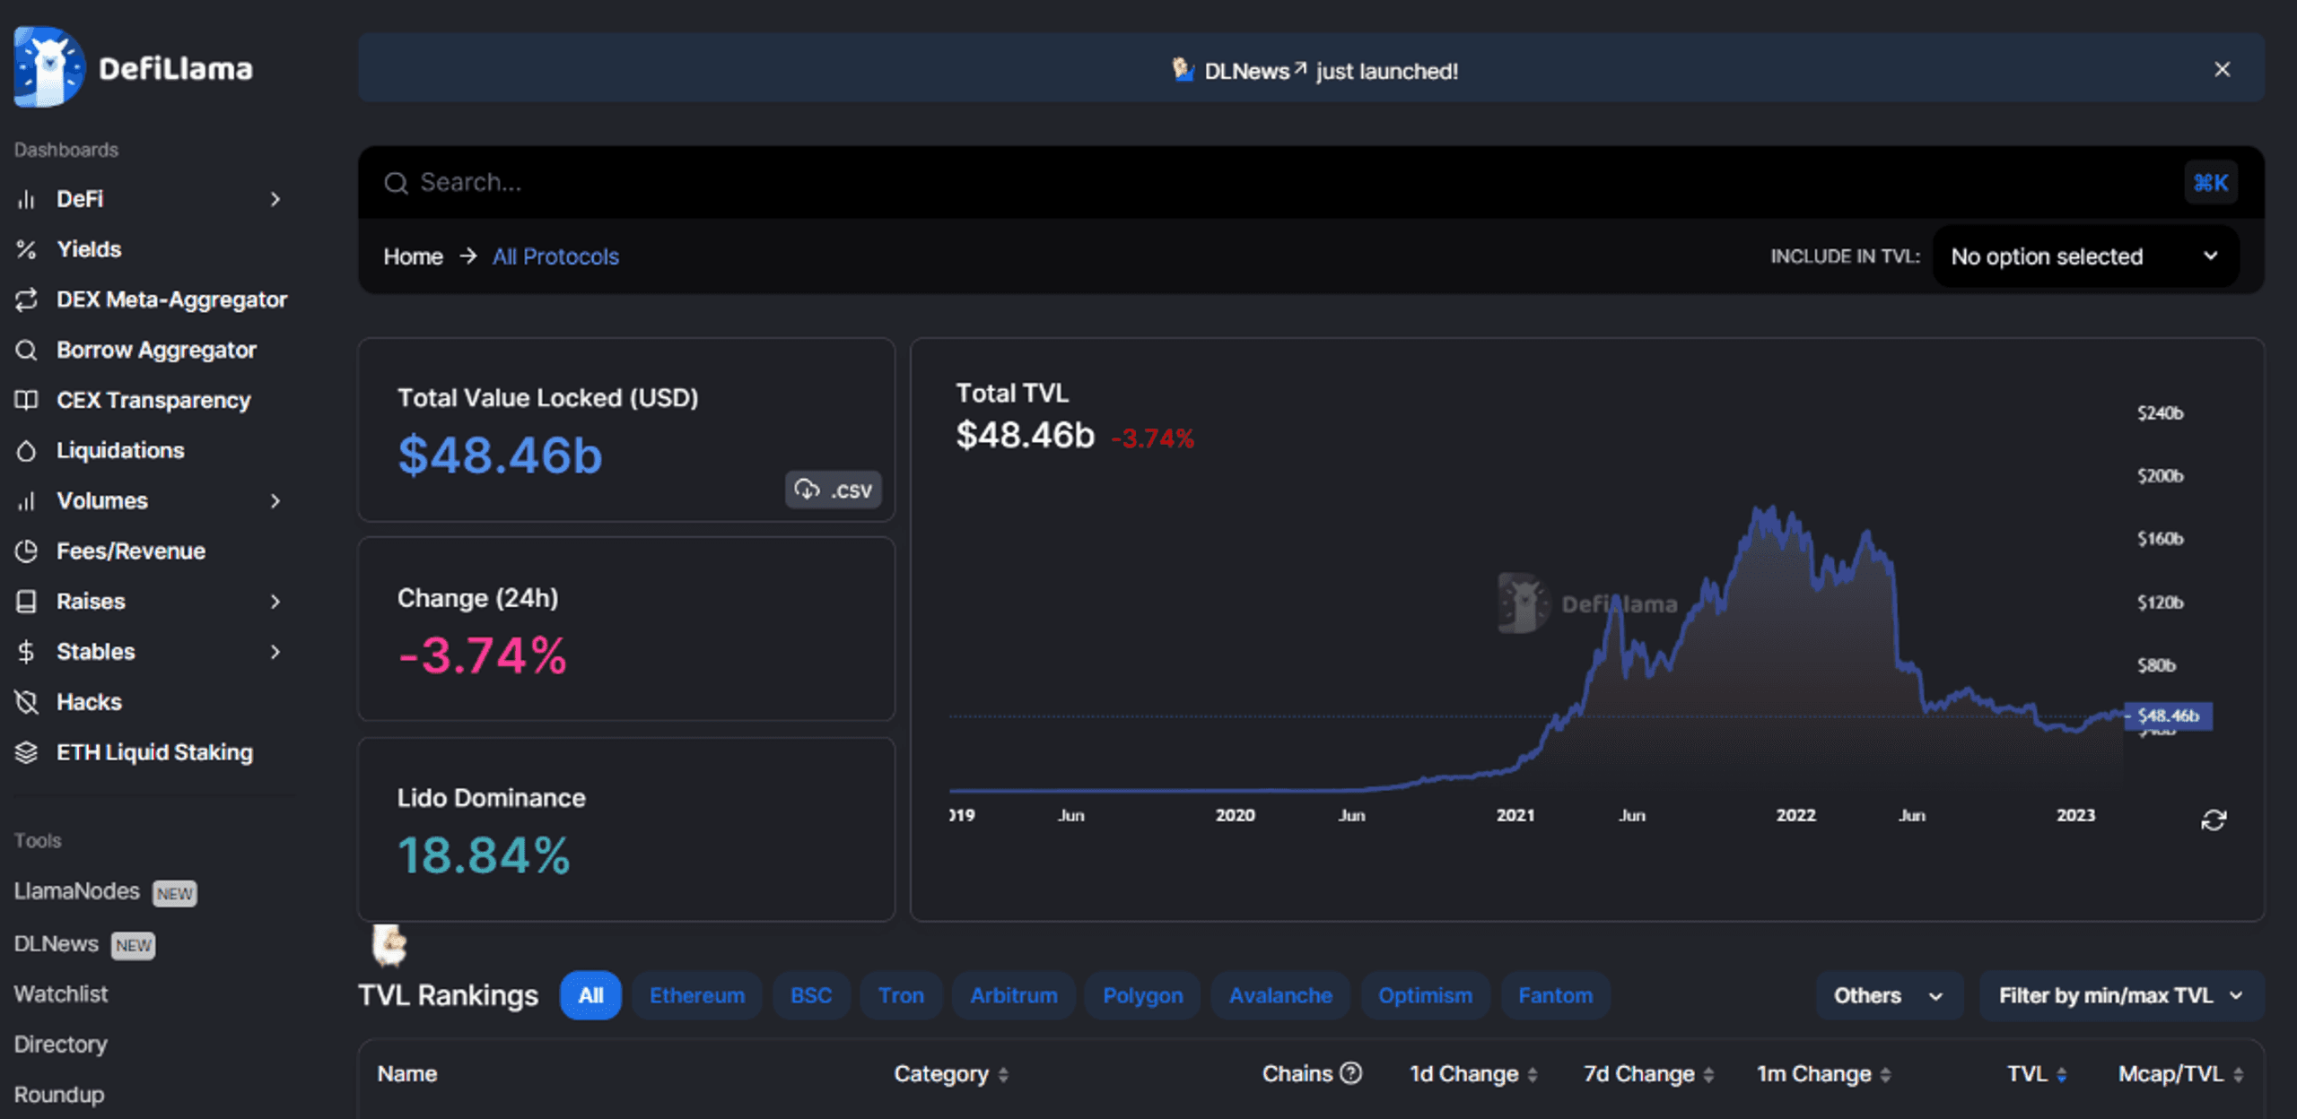Select the Tron chain filter
This screenshot has height=1119, width=2297.
pyautogui.click(x=901, y=995)
